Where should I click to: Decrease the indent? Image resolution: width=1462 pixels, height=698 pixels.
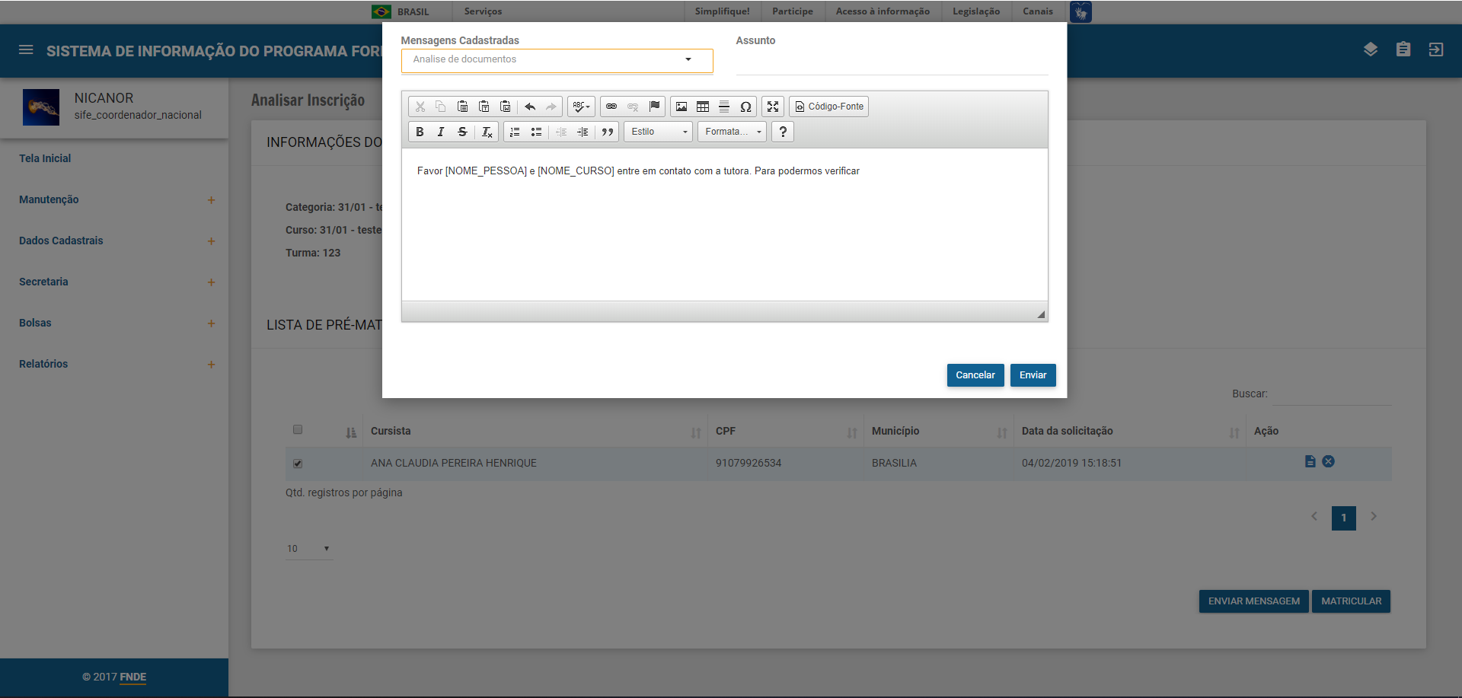coord(561,132)
